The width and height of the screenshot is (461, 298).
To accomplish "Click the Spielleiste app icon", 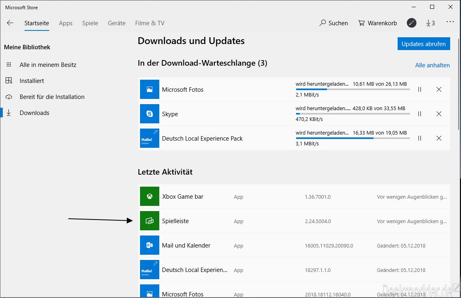I will pyautogui.click(x=149, y=221).
